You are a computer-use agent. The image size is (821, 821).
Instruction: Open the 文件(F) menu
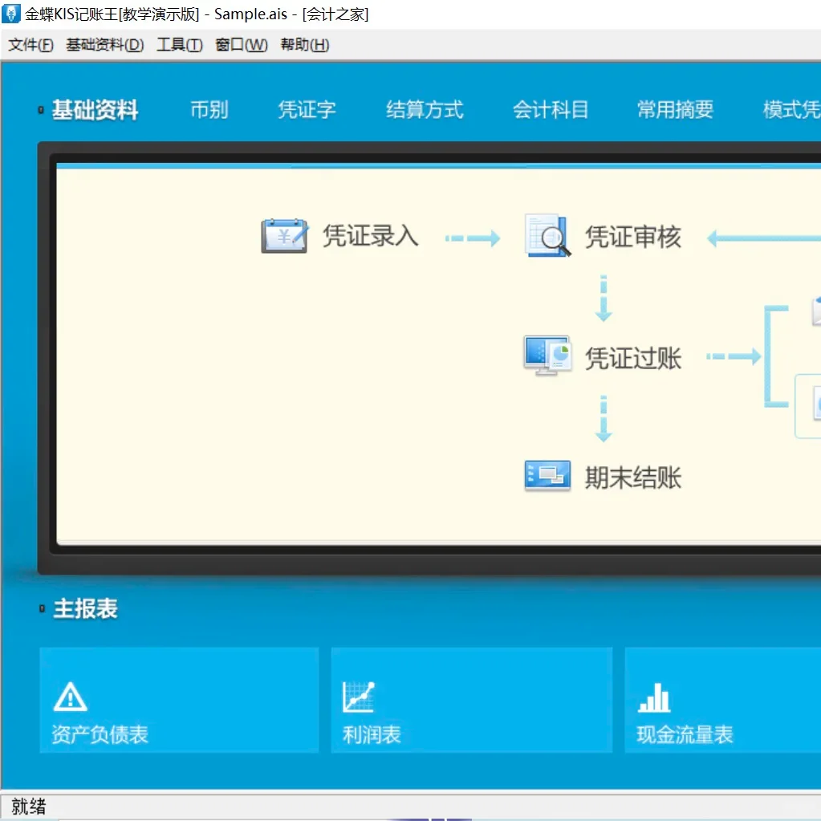pos(30,45)
